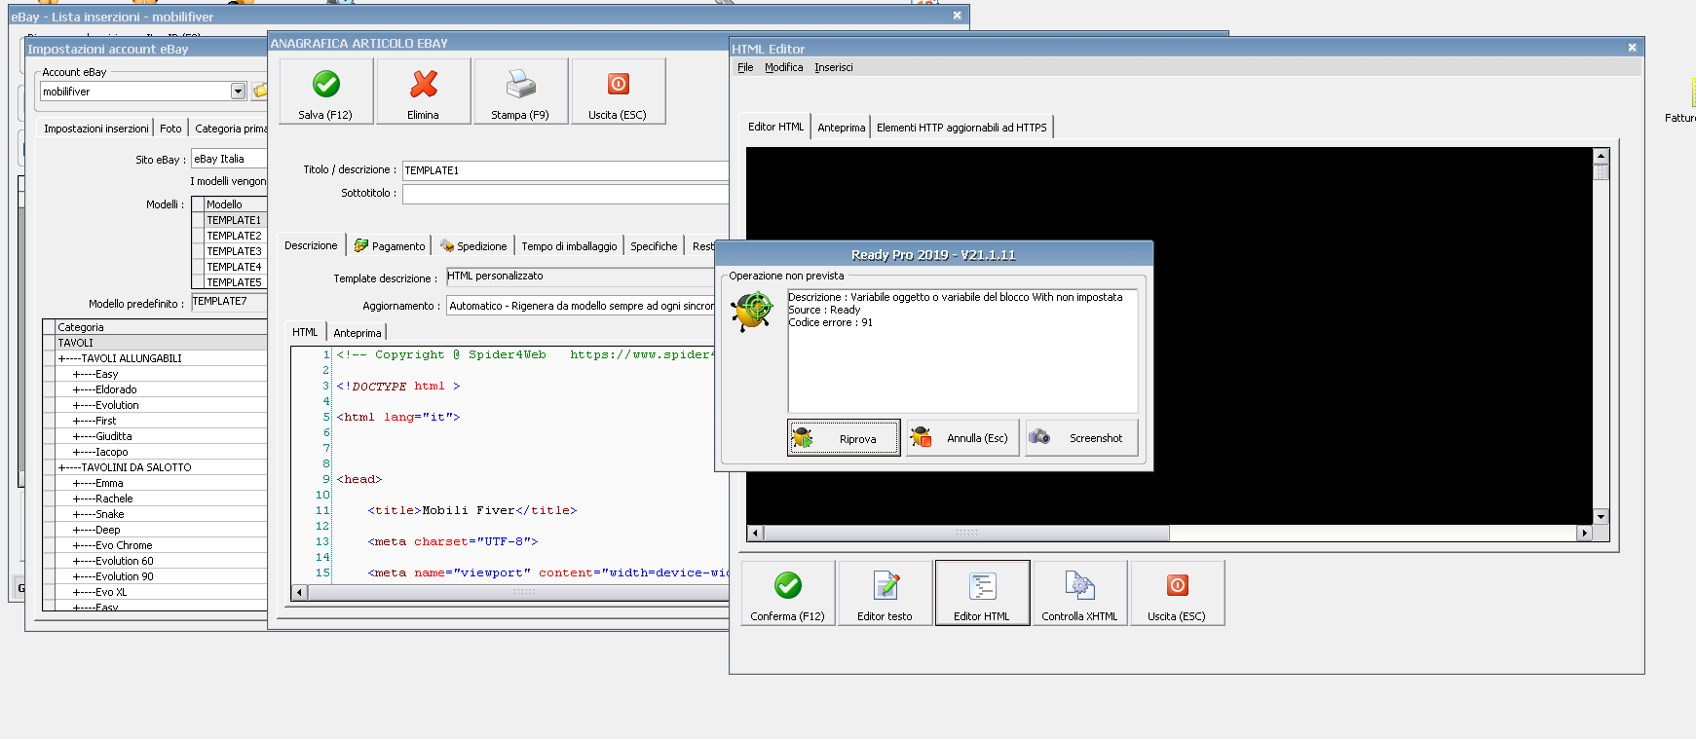Print with the Stampa (F9) button

tap(521, 92)
